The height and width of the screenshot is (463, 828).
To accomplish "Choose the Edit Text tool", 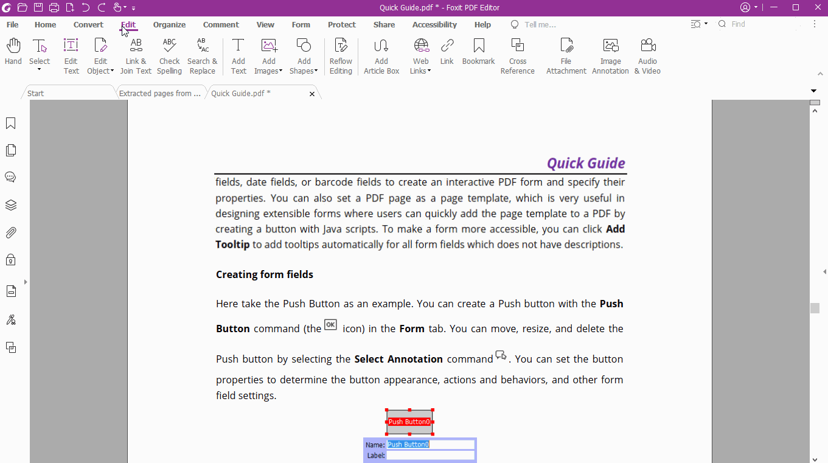I will pyautogui.click(x=71, y=57).
